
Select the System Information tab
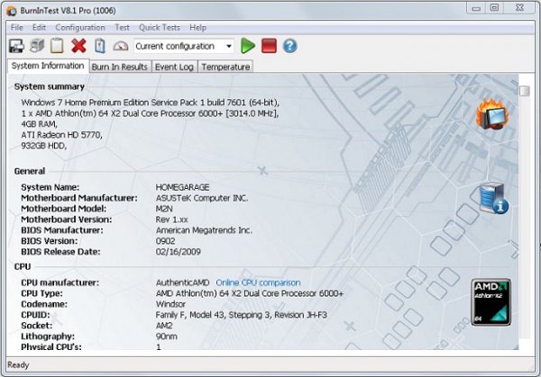point(48,66)
